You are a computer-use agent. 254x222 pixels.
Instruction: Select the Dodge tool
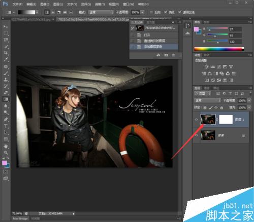(x=6, y=113)
